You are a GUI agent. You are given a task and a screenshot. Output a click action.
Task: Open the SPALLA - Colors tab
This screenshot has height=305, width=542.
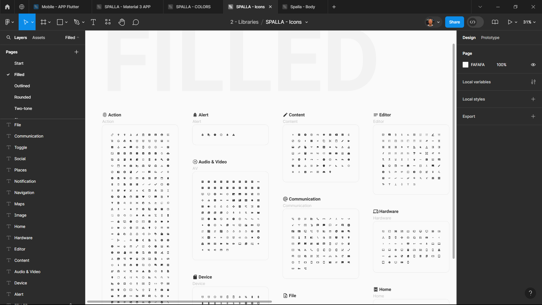(x=193, y=7)
